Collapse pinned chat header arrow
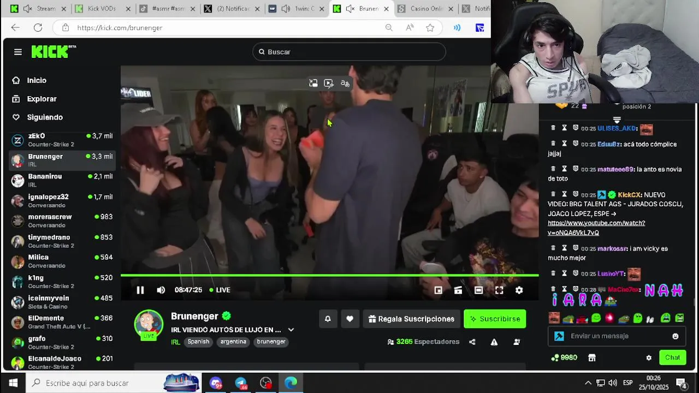Screen dimensions: 699x393 coord(617,120)
